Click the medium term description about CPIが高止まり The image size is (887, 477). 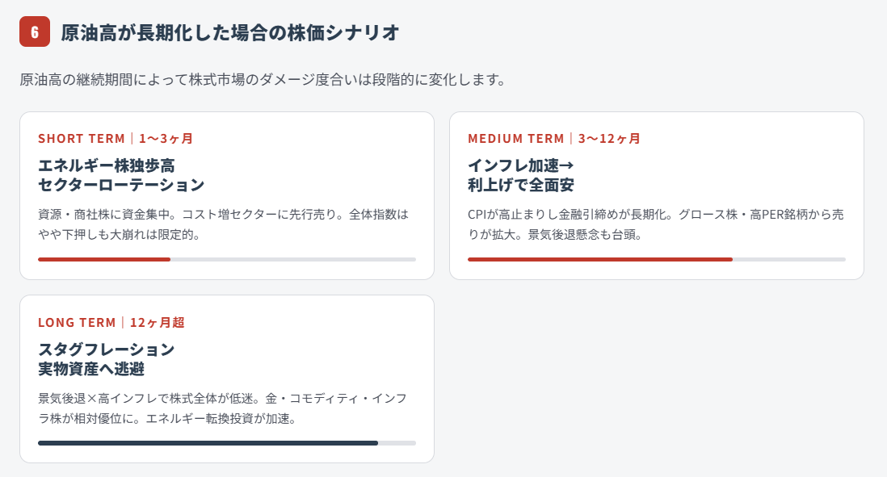[x=656, y=225]
